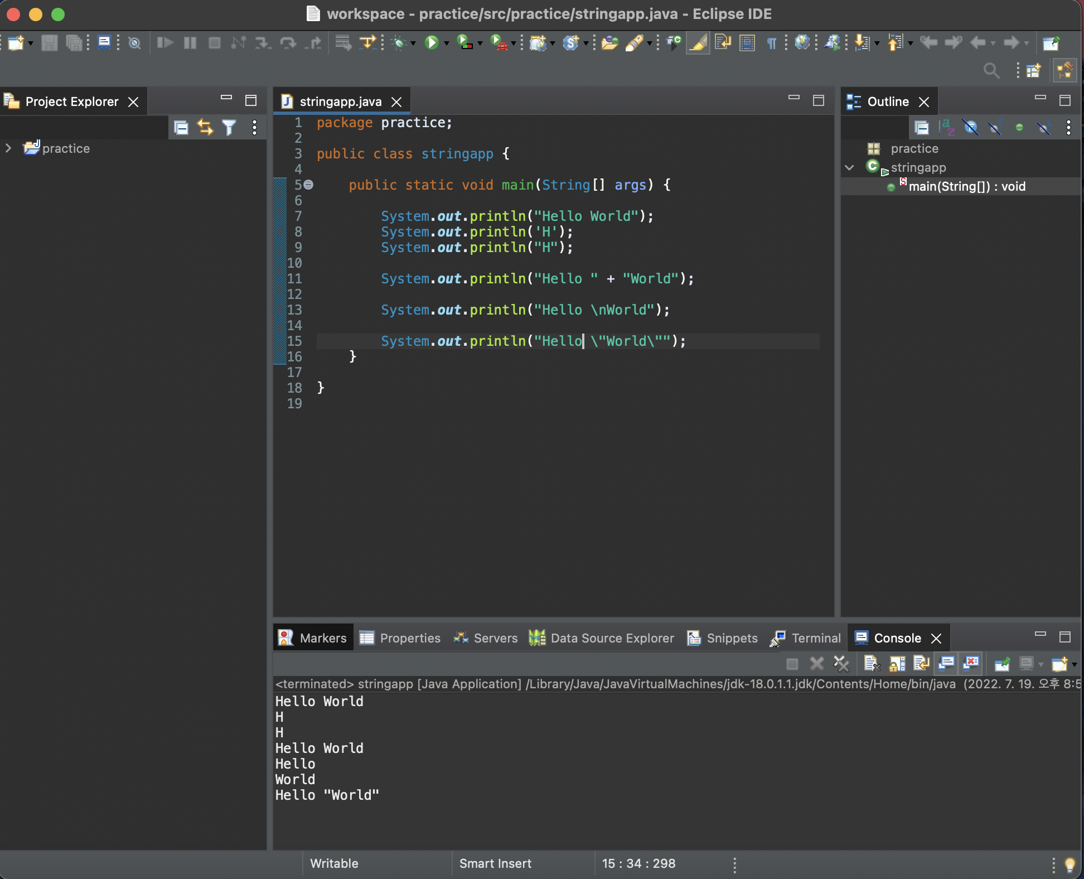Click Collapse All in Project Explorer
This screenshot has width=1084, height=879.
coord(181,128)
